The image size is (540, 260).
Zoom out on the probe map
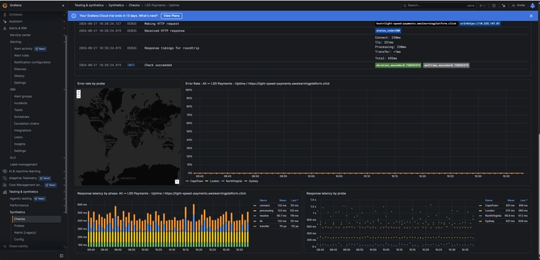tap(78, 97)
